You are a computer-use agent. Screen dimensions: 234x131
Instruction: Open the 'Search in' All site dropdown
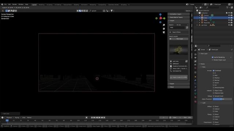(x=182, y=25)
